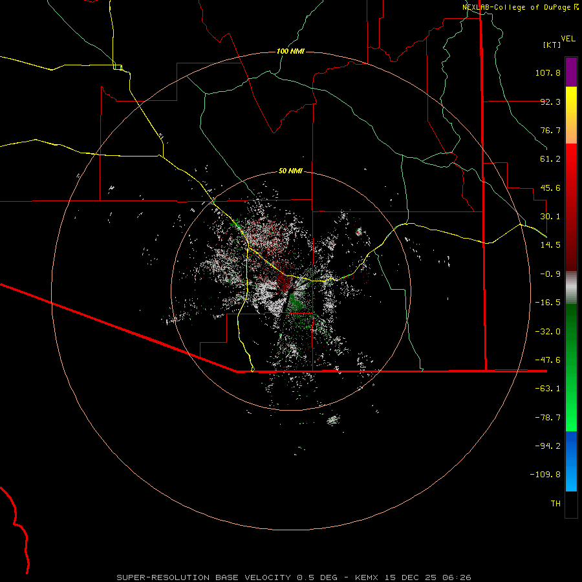This screenshot has height=582, width=582.
Task: Click the 45.6 scale value
Action: 550,188
